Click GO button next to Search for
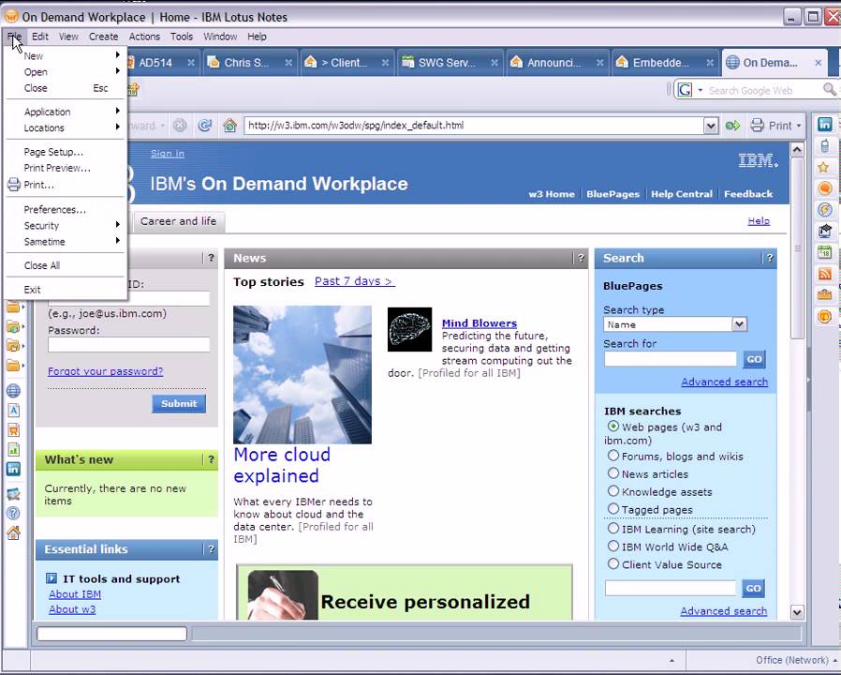This screenshot has height=675, width=841. (754, 359)
